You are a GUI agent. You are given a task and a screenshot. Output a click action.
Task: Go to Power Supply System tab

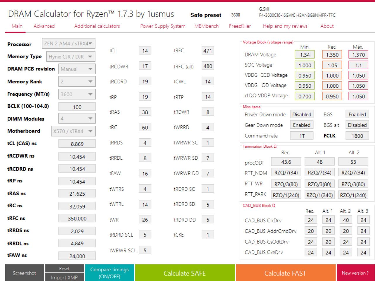coord(163,26)
